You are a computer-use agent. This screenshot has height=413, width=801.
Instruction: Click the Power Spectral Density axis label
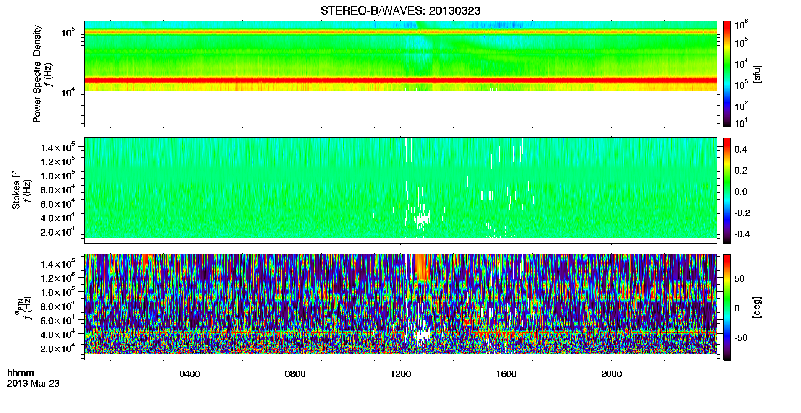pyautogui.click(x=37, y=74)
